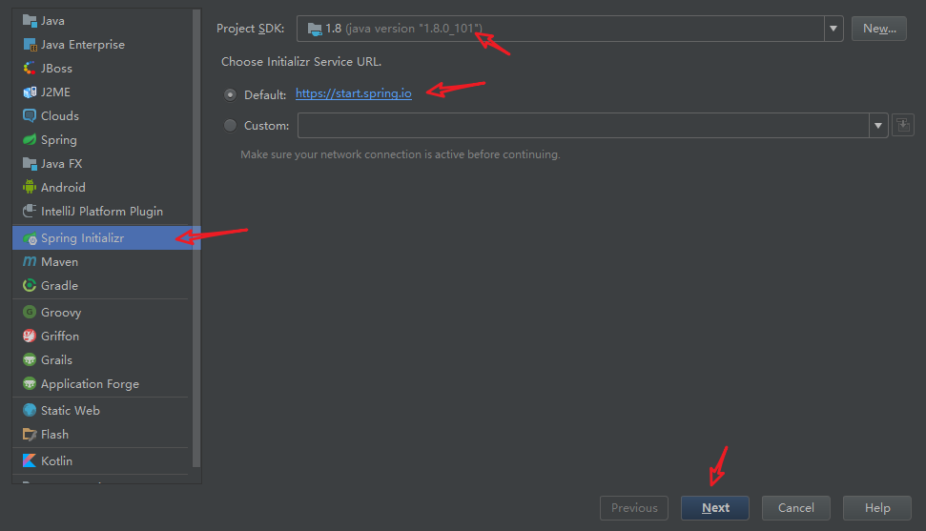Click the Previous button

[633, 508]
